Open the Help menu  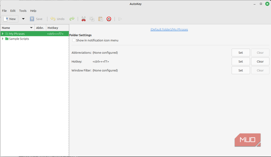tap(33, 11)
